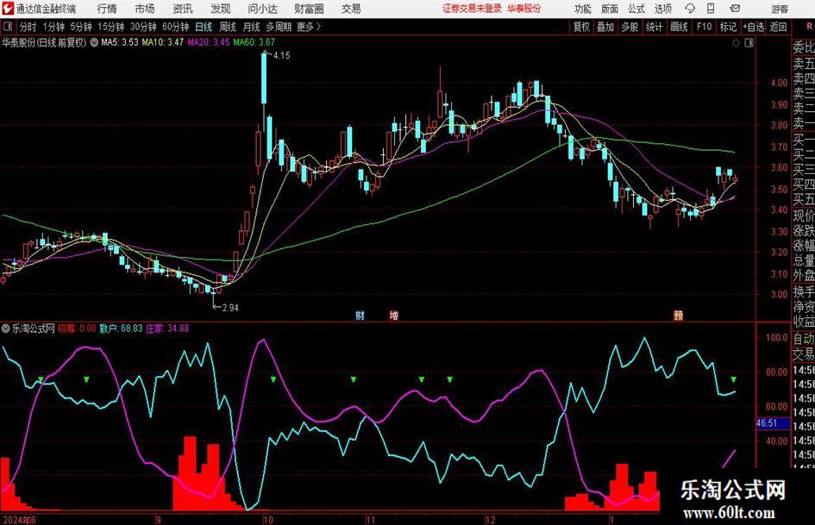Open the 发现 menu
Viewport: 815px width, 525px height.
click(x=221, y=9)
